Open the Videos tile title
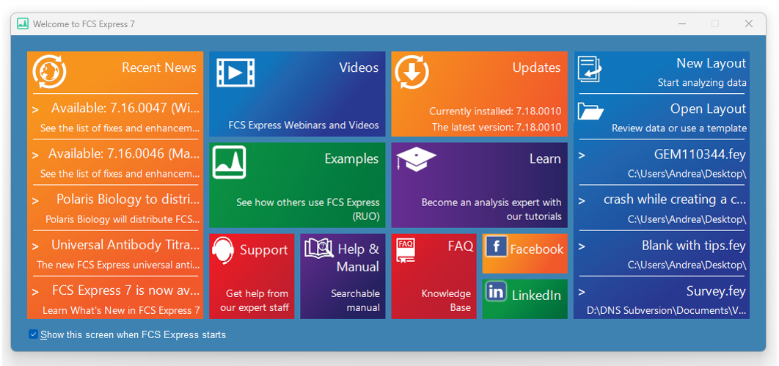 [359, 67]
